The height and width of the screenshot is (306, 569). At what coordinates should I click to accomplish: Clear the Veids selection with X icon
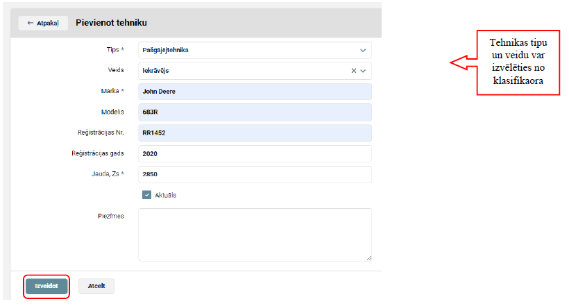353,71
